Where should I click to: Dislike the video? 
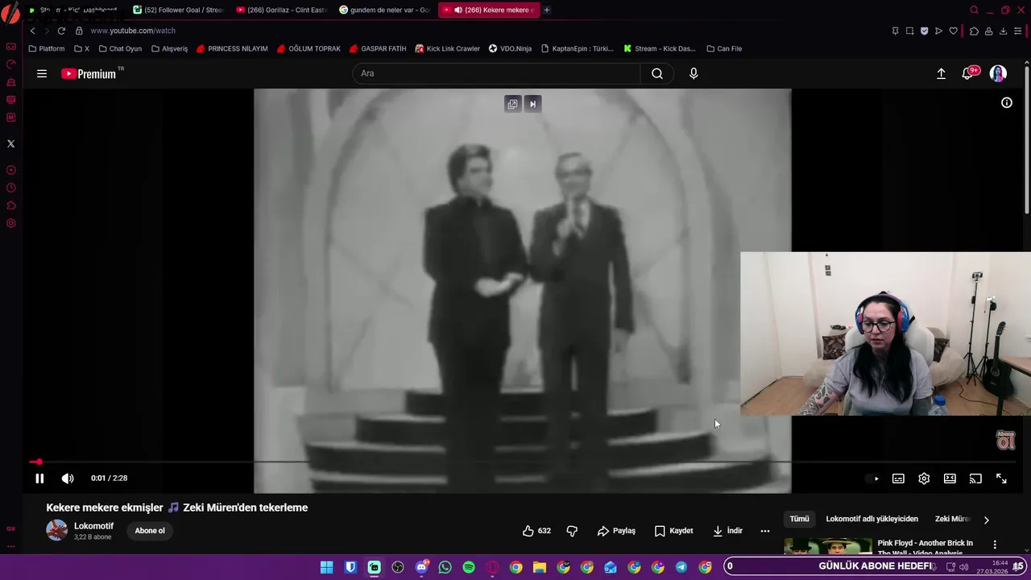[x=572, y=531]
